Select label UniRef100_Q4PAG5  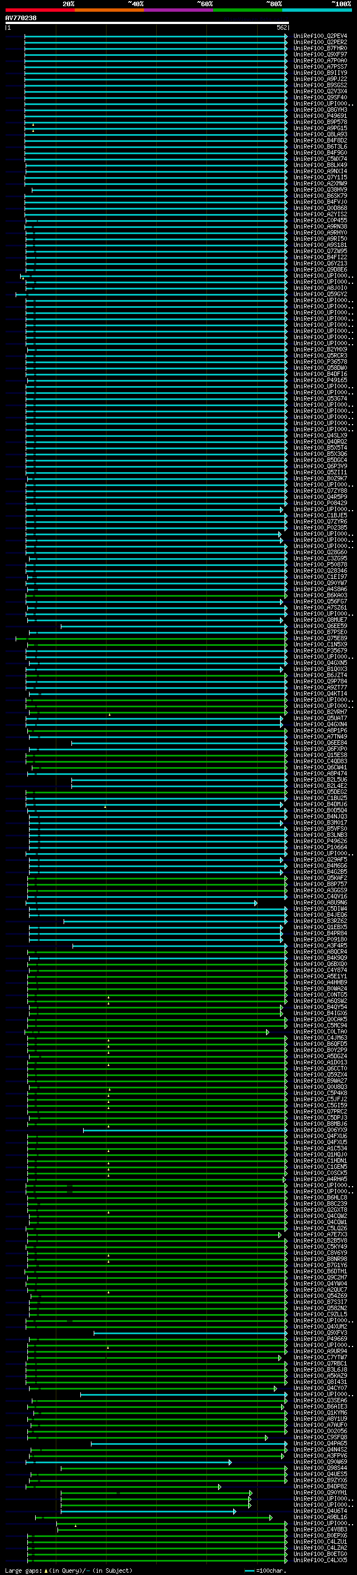(x=320, y=1444)
